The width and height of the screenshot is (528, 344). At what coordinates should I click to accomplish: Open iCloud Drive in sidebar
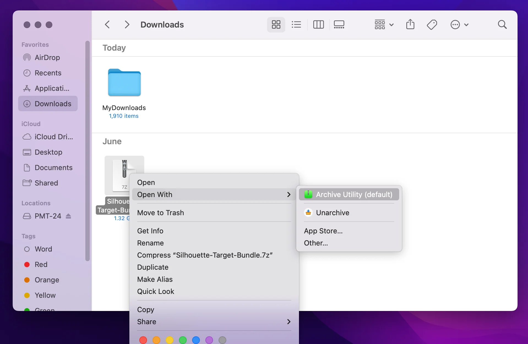(x=48, y=137)
